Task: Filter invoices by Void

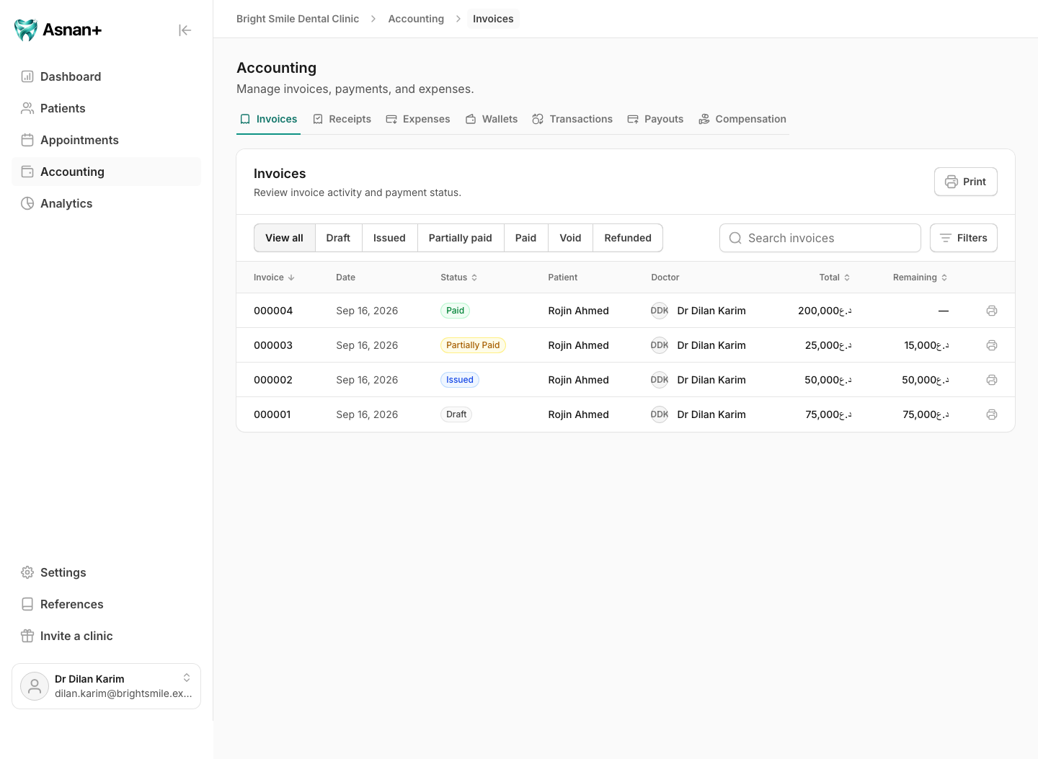Action: (570, 238)
